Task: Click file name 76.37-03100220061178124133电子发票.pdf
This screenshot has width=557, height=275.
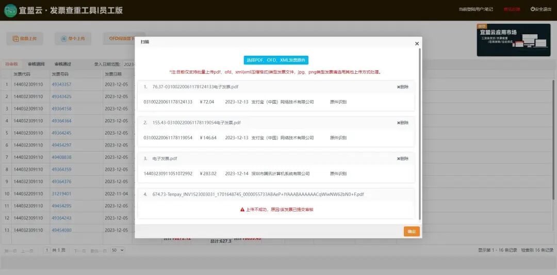Action: click(x=195, y=87)
